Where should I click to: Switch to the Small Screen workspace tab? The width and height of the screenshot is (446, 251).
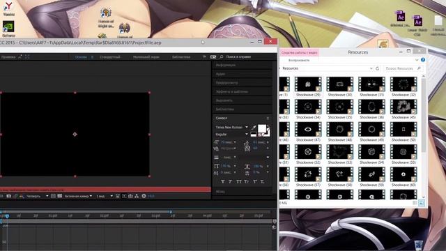[x=146, y=57]
